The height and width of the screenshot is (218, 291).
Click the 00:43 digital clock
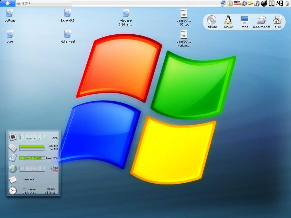(x=276, y=3)
